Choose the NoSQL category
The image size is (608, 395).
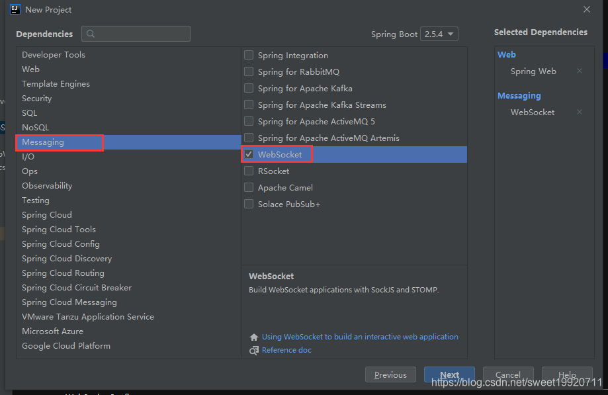coord(129,128)
